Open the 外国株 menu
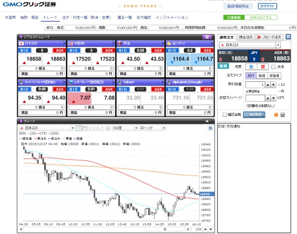This screenshot has width=297, height=234. pos(10,18)
